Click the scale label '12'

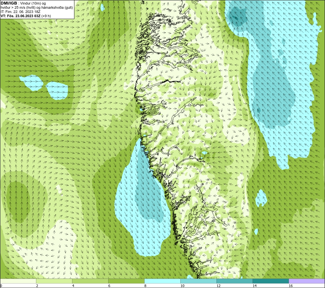pos(218,286)
